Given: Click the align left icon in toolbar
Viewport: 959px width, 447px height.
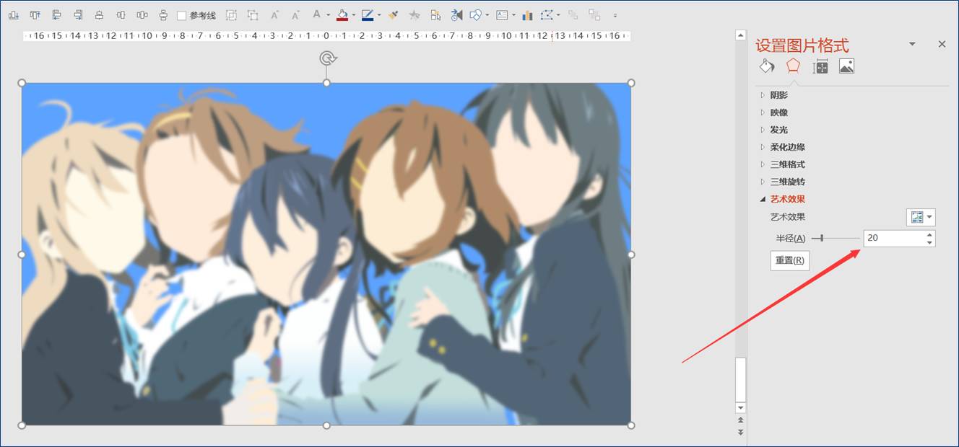Looking at the screenshot, I should [56, 15].
